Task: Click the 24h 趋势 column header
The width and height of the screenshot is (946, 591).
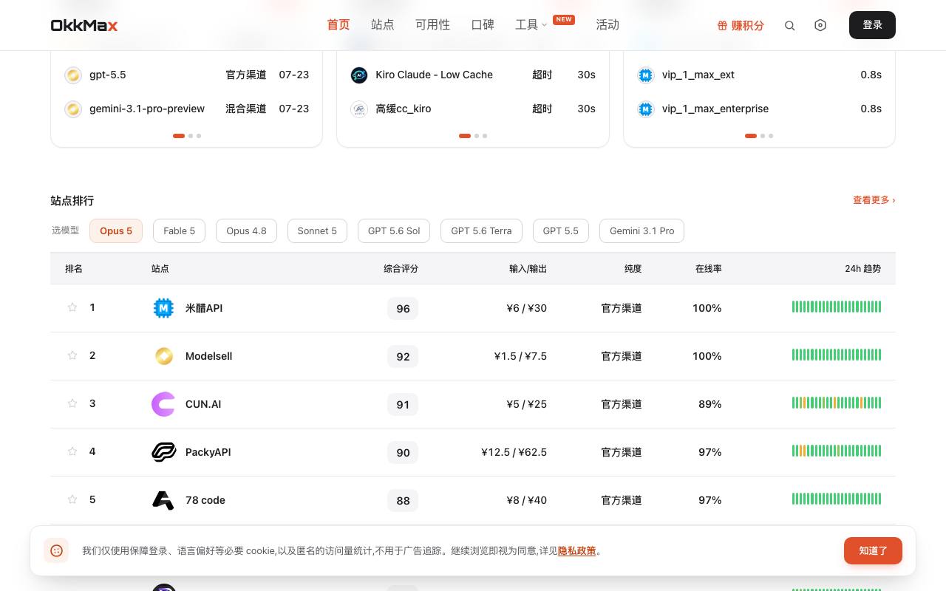Action: (x=863, y=269)
